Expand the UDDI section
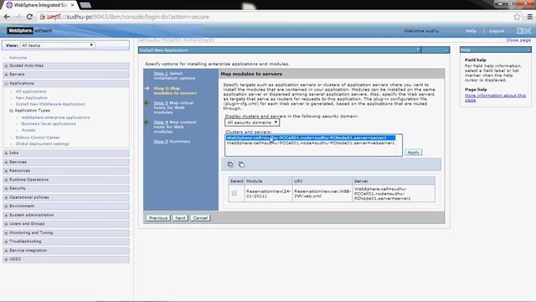This screenshot has height=302, width=536. [6, 259]
